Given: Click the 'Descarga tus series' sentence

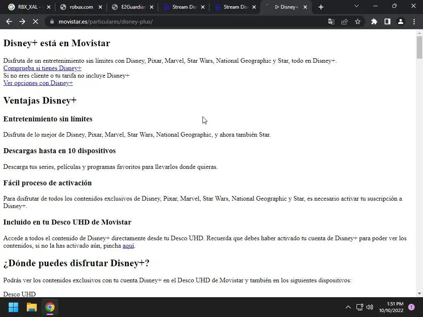Looking at the screenshot, I should tap(110, 167).
